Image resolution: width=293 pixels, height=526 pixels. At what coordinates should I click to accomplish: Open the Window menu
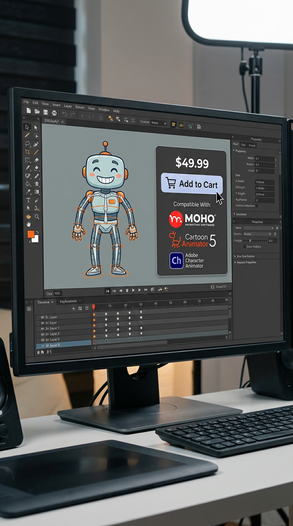(x=104, y=109)
